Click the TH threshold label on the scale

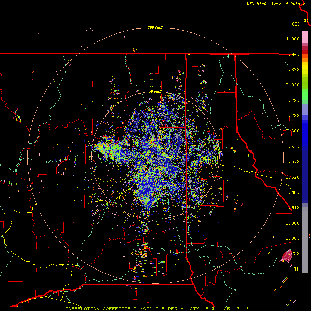point(297,269)
